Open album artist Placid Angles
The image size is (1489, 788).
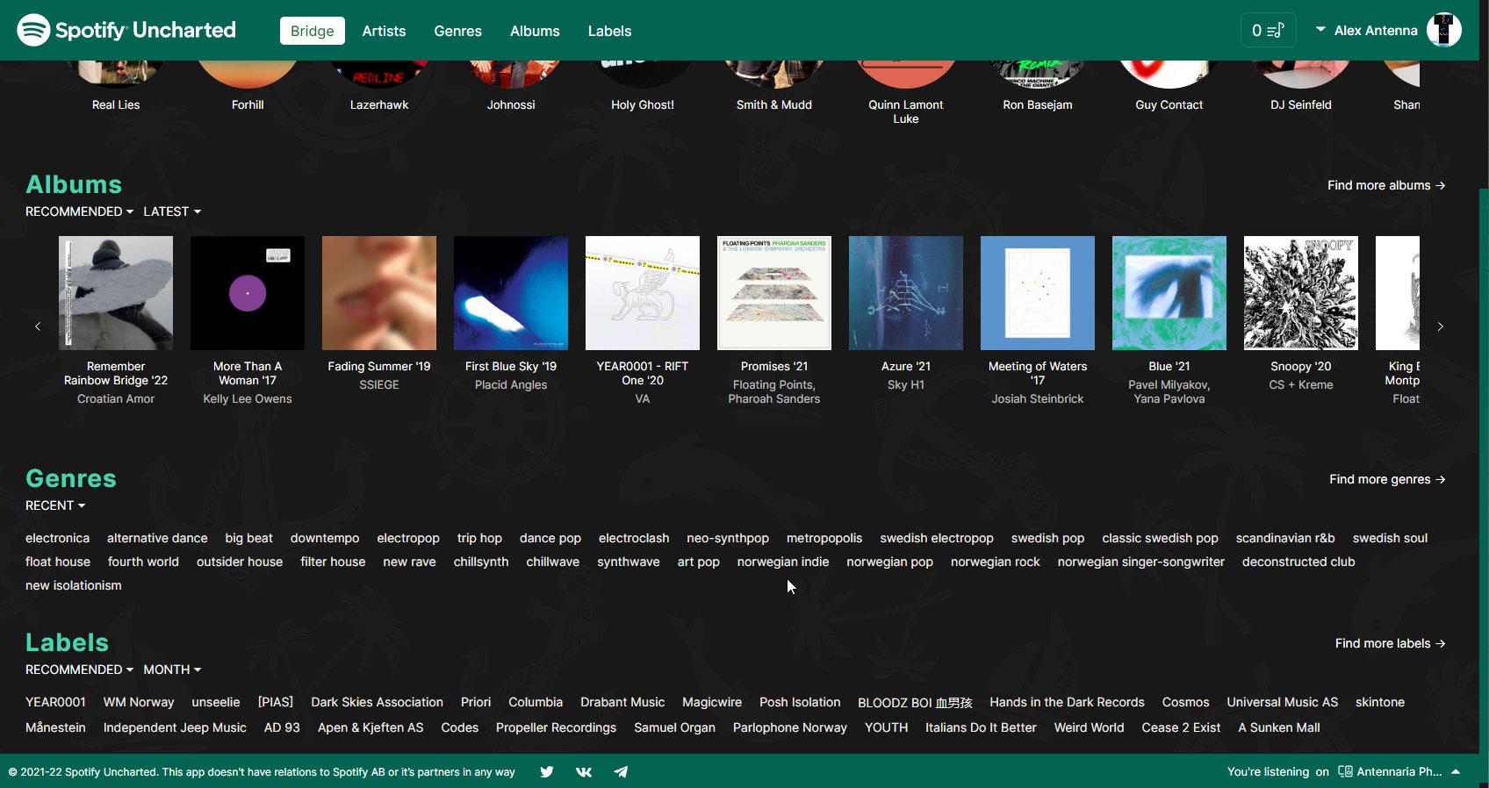point(511,384)
